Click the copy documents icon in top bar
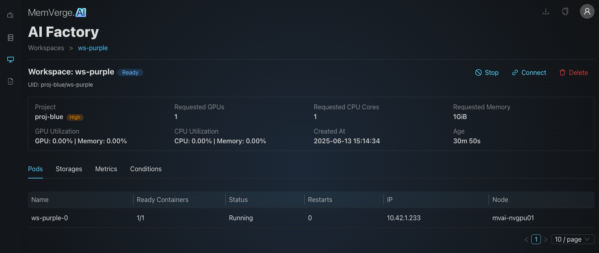The width and height of the screenshot is (599, 253). pyautogui.click(x=565, y=11)
